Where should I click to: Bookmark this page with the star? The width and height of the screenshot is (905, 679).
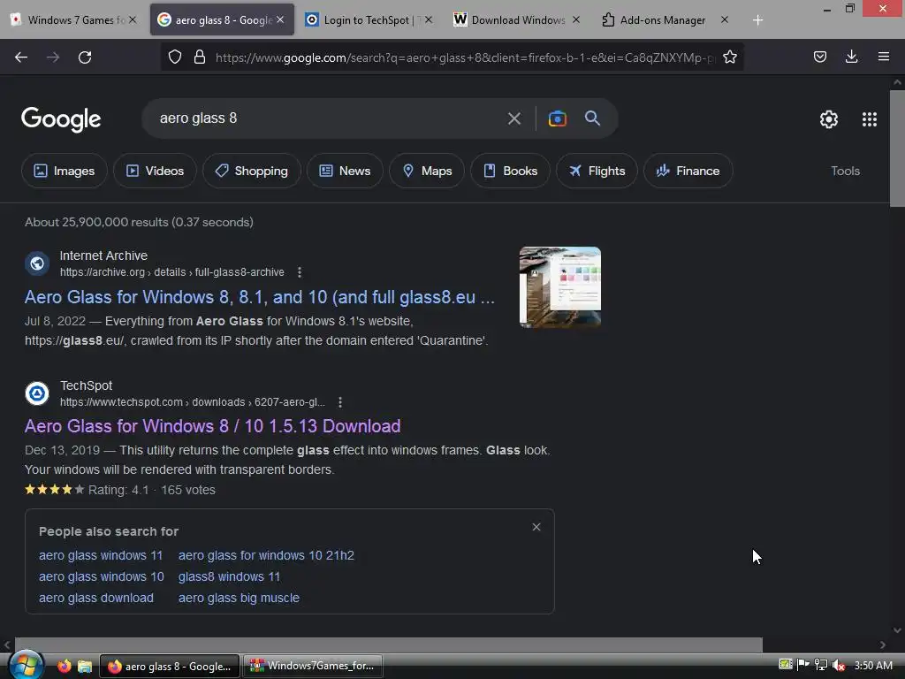coord(730,57)
